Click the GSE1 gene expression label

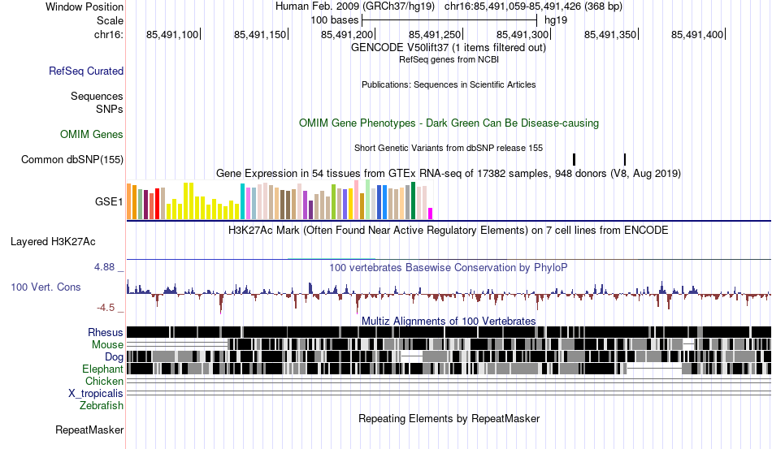[109, 201]
